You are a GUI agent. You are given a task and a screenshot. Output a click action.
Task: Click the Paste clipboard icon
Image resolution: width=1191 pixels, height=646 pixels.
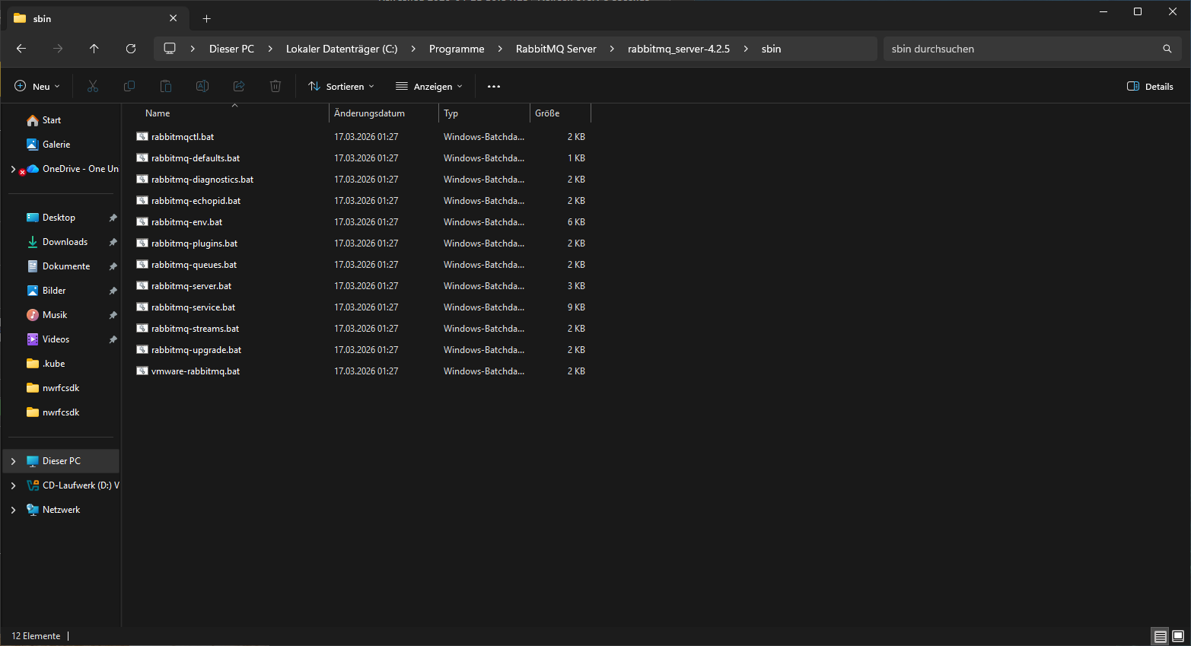coord(166,86)
